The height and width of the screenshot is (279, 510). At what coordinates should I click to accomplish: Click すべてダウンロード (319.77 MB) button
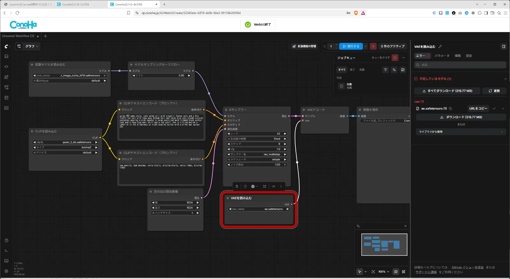[447, 91]
